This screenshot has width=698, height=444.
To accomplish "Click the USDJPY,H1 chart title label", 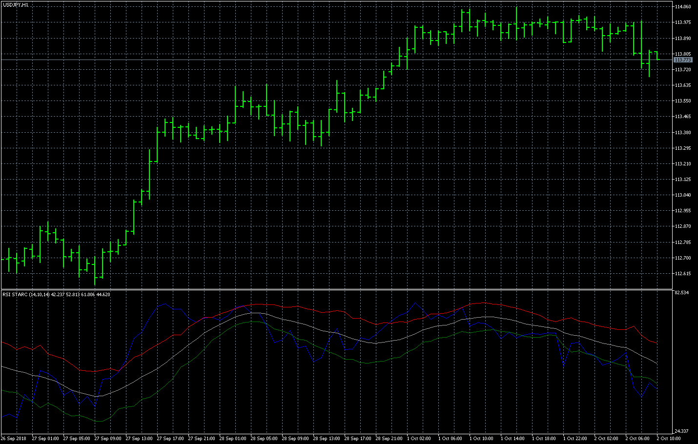I will (x=16, y=5).
